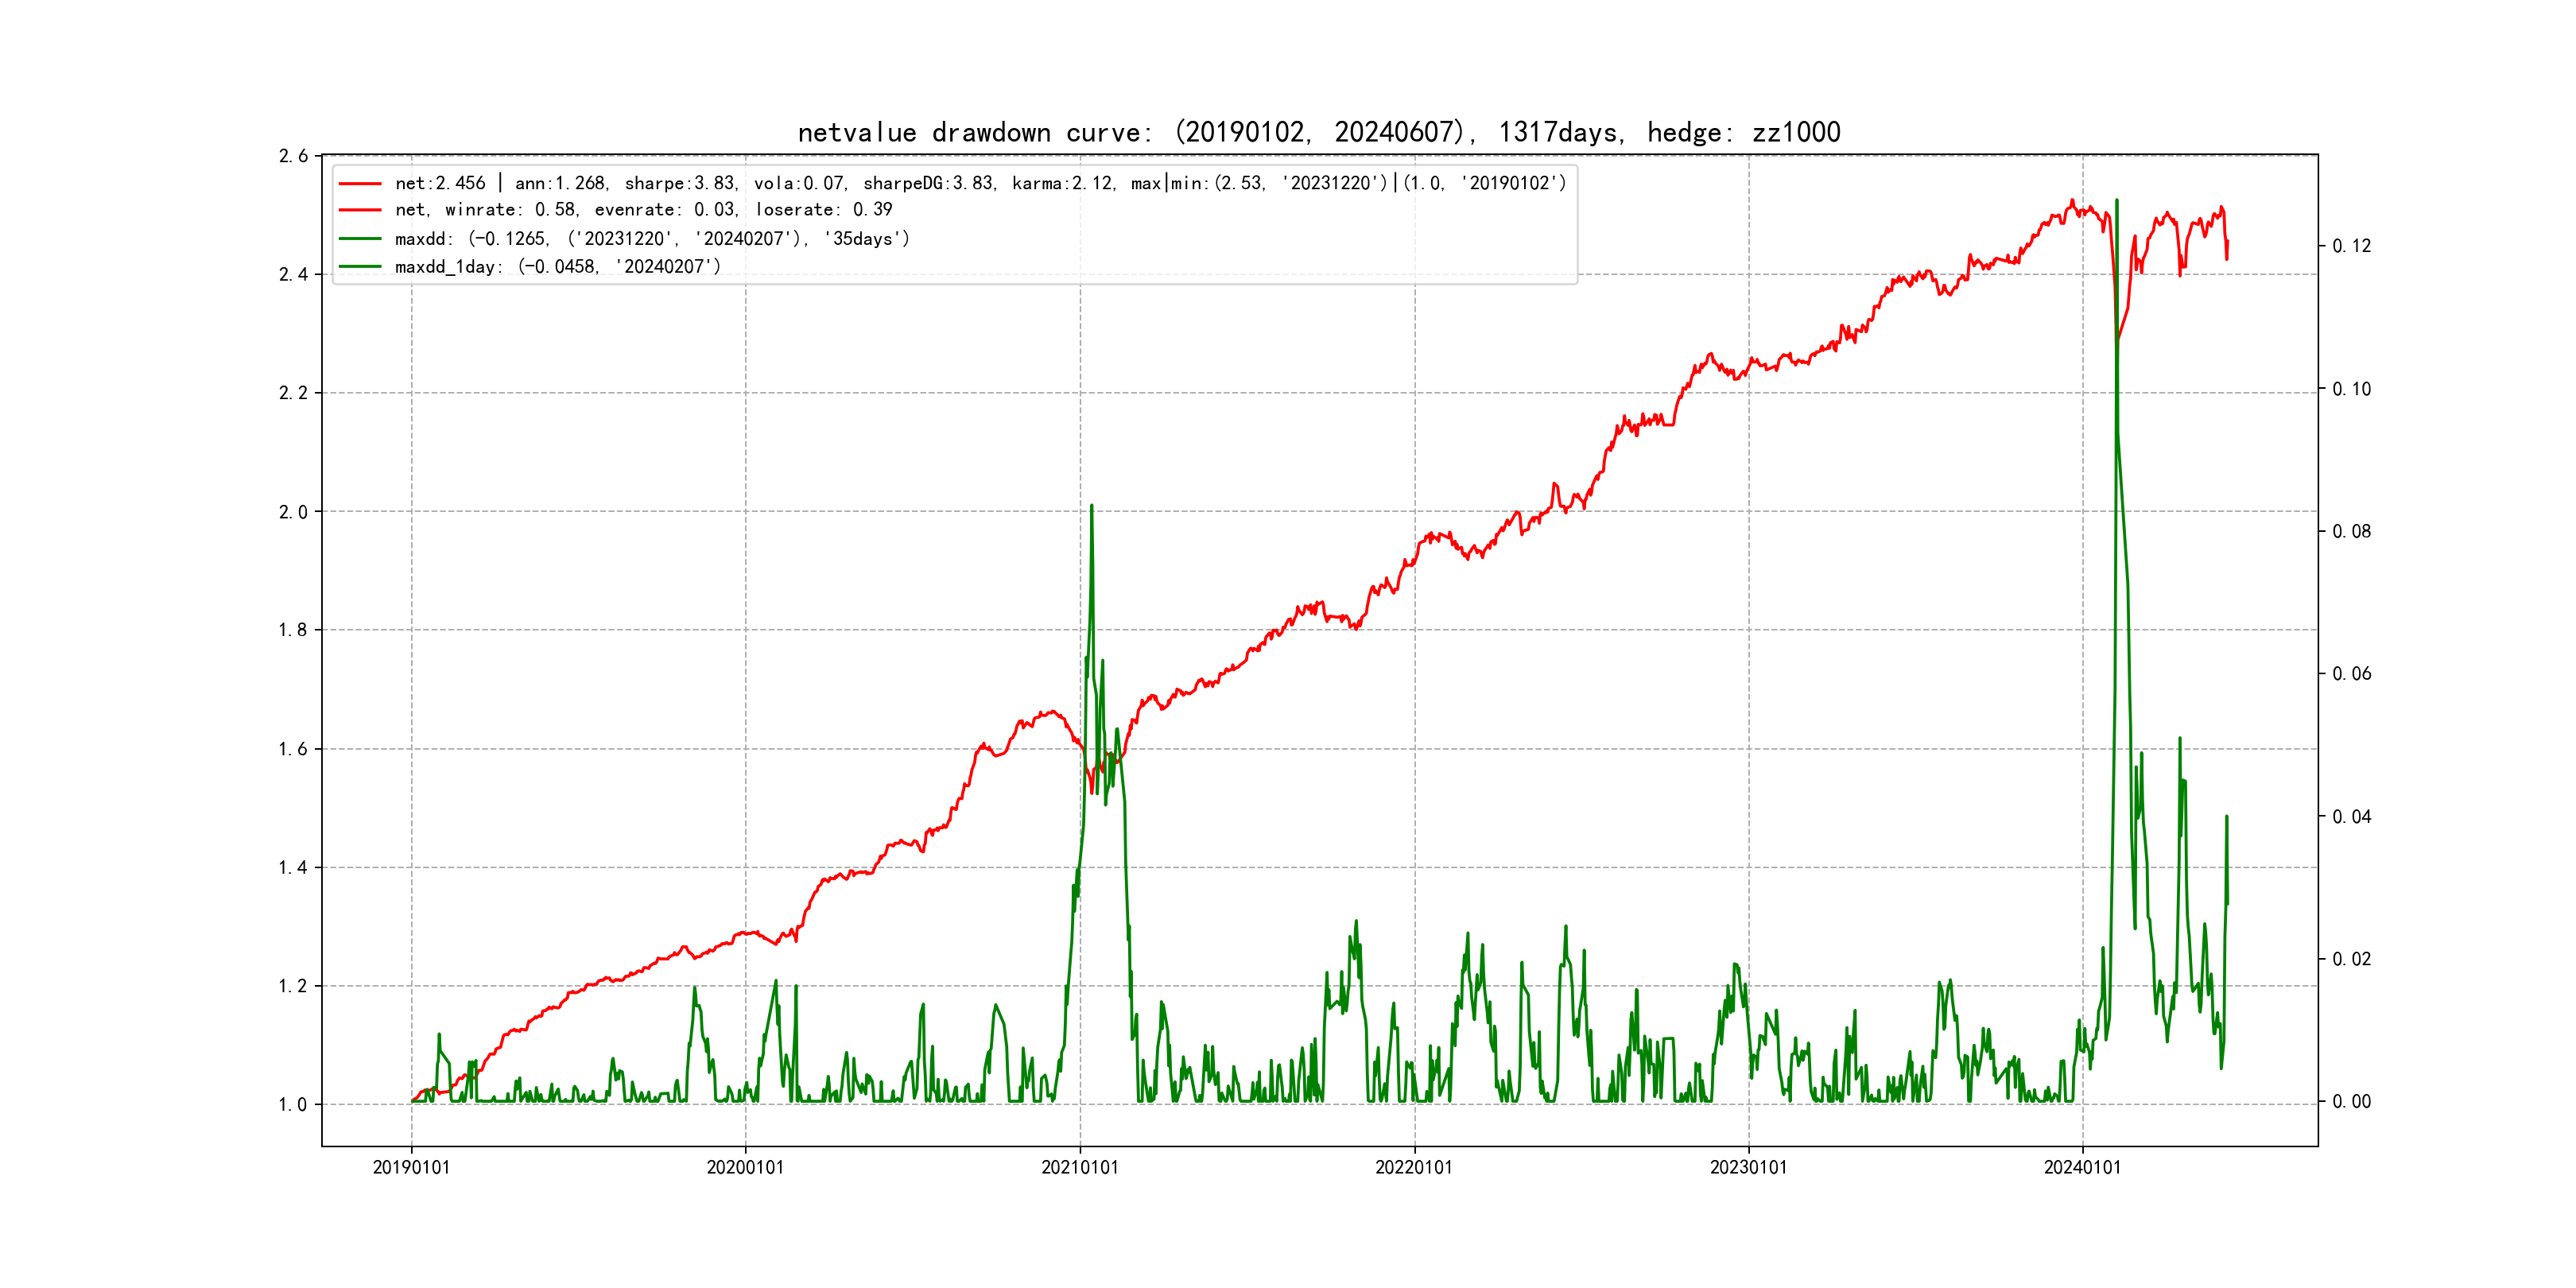Screen dimensions: 2576x1288
Task: Click the 1.0 left y-axis label
Action: click(x=293, y=1105)
